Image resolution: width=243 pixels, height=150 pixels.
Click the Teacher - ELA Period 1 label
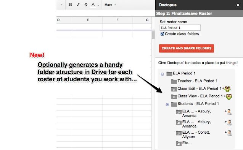(198, 81)
